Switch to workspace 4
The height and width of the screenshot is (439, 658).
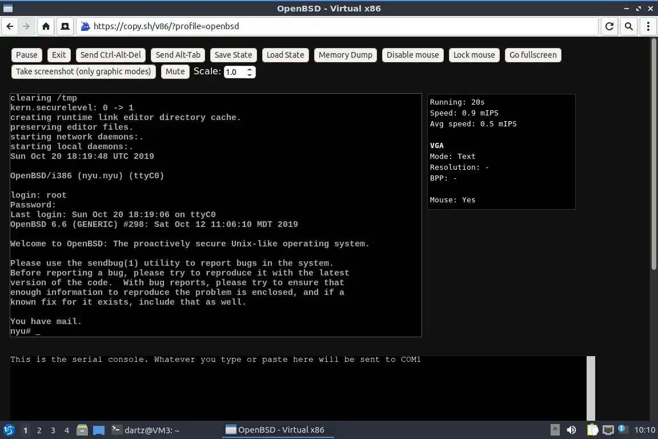[x=67, y=430]
